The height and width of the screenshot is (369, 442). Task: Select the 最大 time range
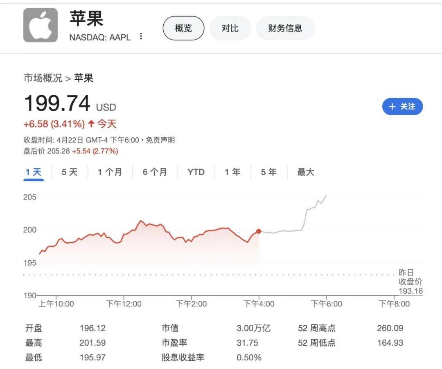coord(304,172)
